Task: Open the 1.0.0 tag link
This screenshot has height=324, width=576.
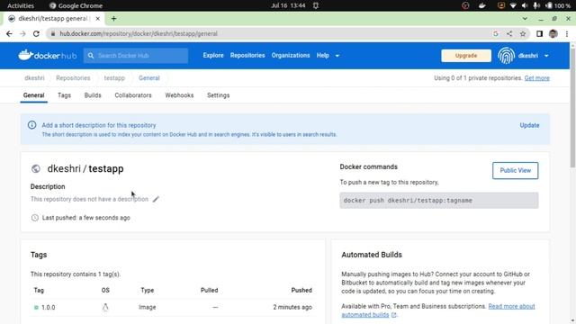Action: coord(48,308)
